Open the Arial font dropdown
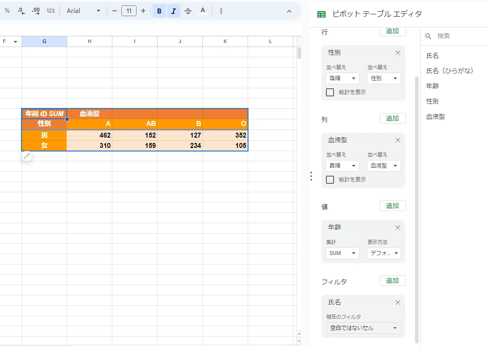This screenshot has width=488, height=346. 83,11
